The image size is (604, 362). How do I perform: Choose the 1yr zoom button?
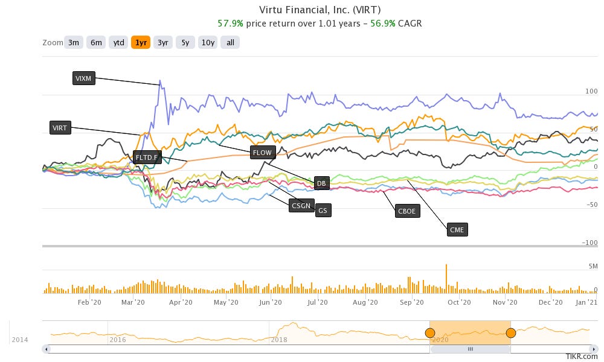[141, 42]
